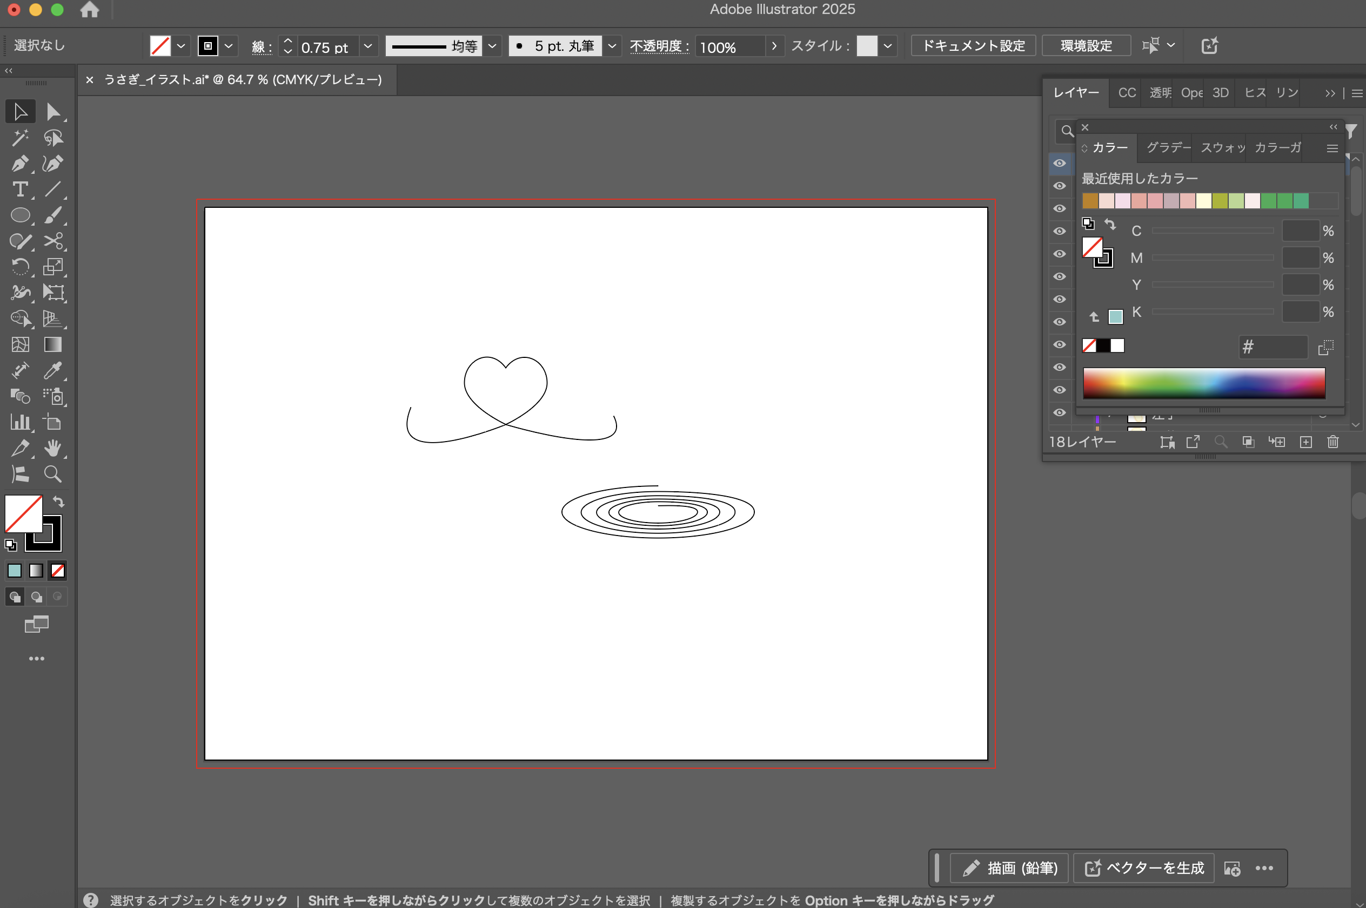The width and height of the screenshot is (1366, 908).
Task: Select the Ellipse tool
Action: click(21, 215)
